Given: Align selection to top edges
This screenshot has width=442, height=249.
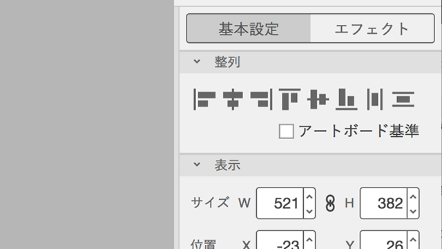Looking at the screenshot, I should [x=290, y=99].
